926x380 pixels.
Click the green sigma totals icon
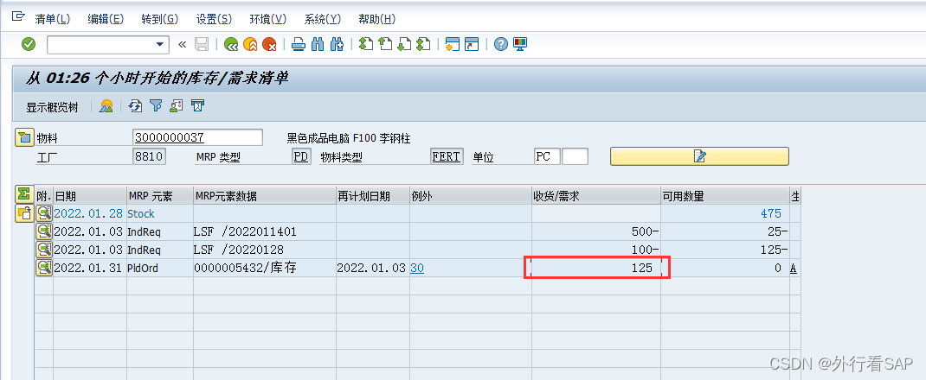[x=23, y=194]
